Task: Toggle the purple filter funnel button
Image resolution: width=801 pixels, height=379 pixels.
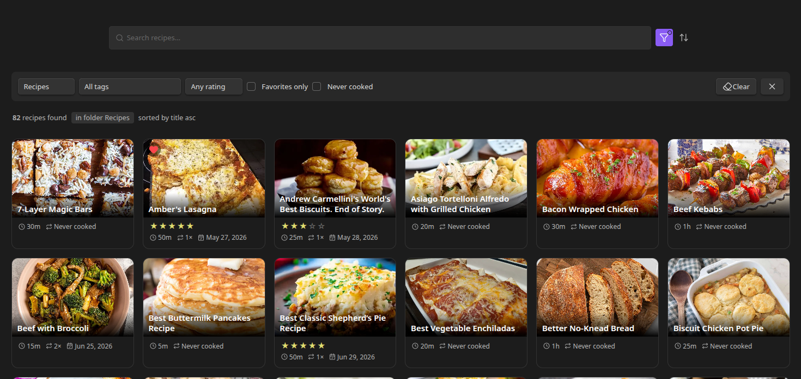Action: click(x=664, y=38)
